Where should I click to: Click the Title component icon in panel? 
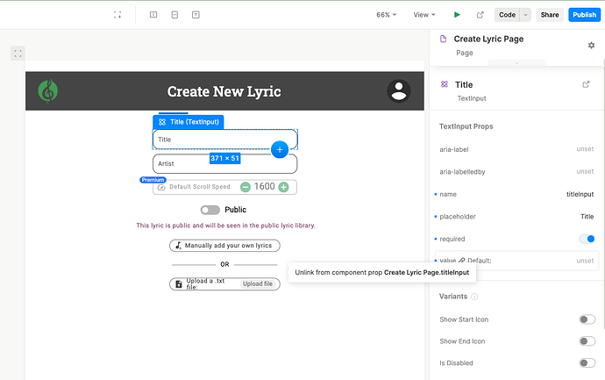(x=444, y=84)
